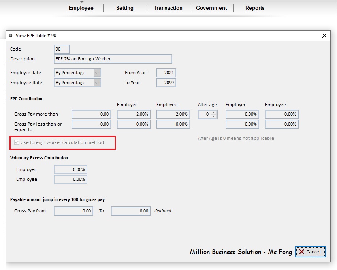Click the Code field showing 90
The image size is (337, 270).
[x=62, y=49]
